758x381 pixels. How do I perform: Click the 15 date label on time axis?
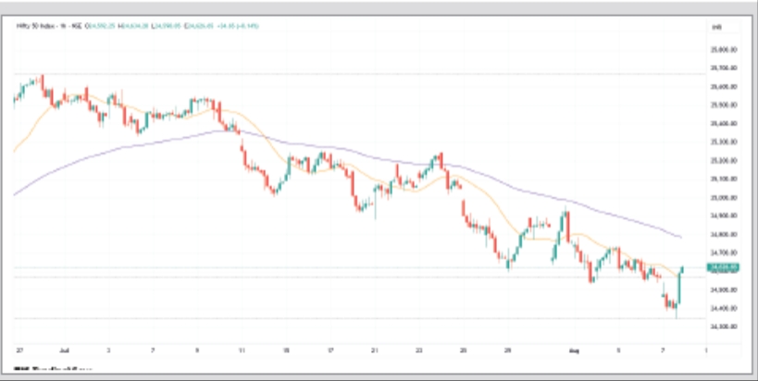287,351
